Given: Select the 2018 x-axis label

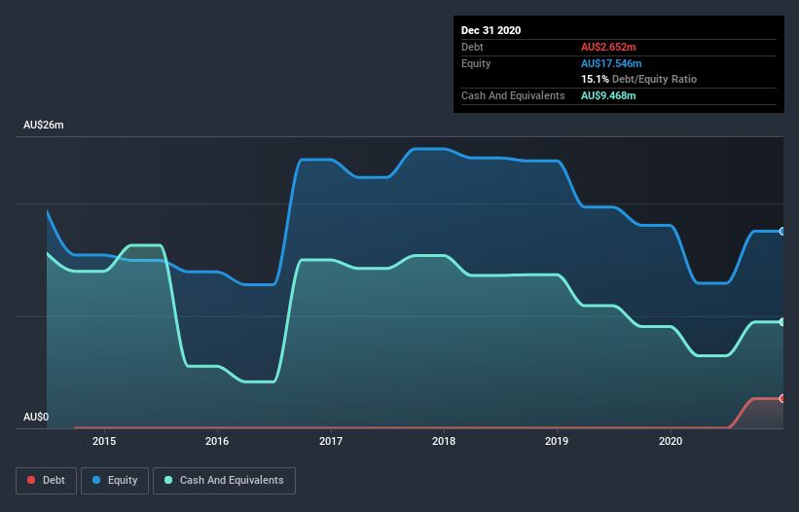Looking at the screenshot, I should [x=444, y=441].
